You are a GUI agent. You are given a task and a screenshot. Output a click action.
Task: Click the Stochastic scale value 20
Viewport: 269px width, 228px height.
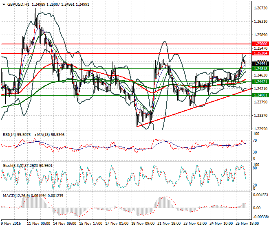pos(255,185)
